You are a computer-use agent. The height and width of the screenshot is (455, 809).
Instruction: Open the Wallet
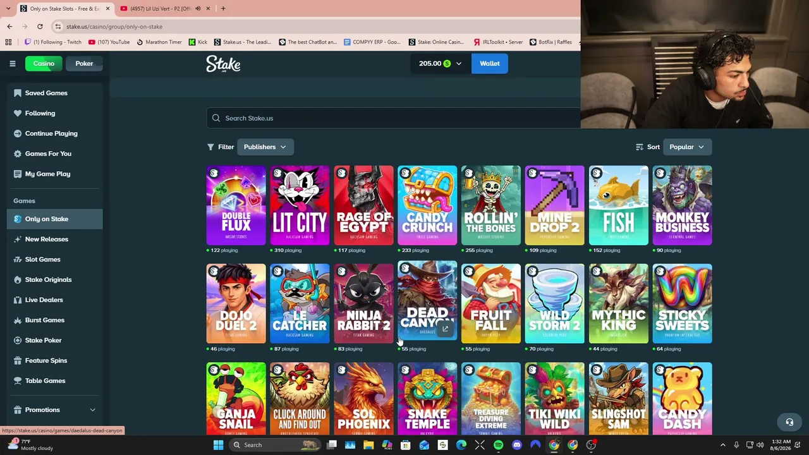tap(490, 63)
